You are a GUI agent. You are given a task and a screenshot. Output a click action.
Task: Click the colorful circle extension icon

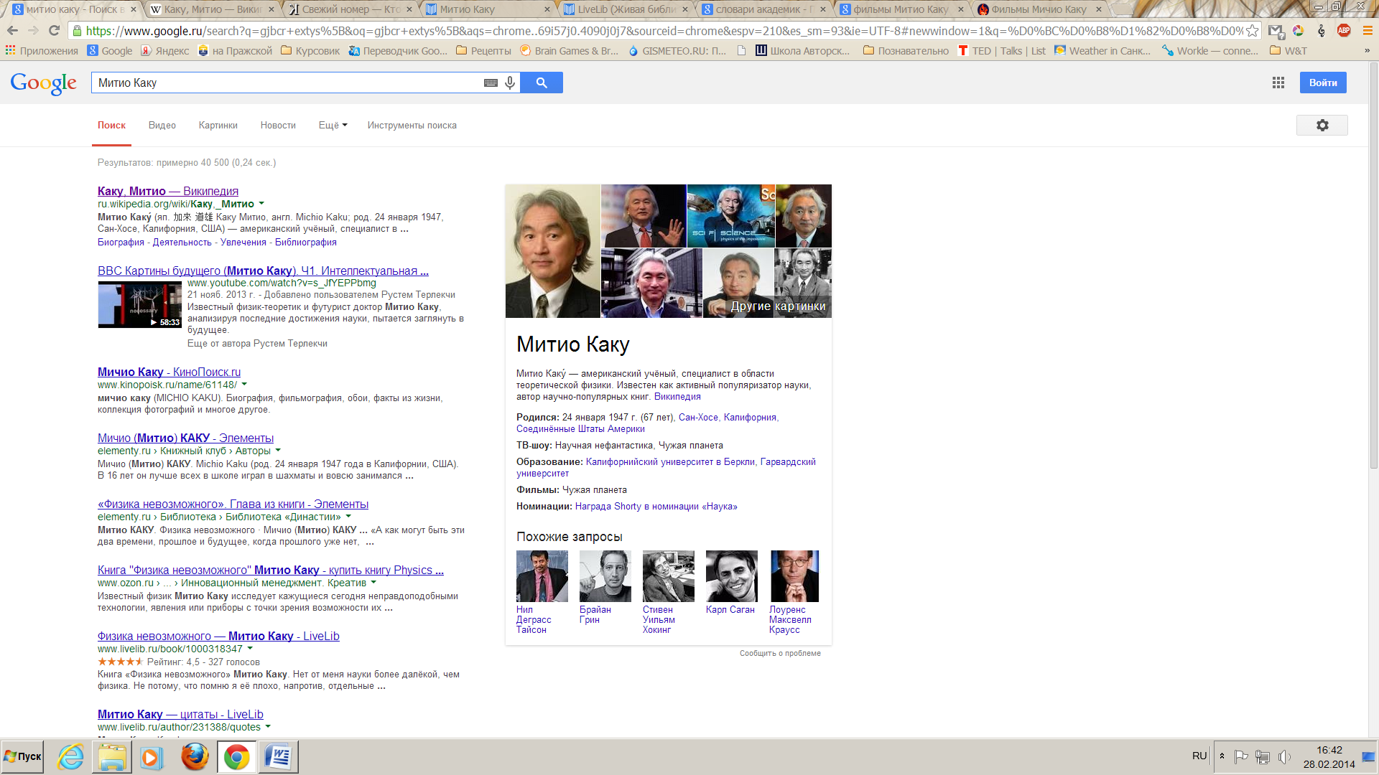1298,31
